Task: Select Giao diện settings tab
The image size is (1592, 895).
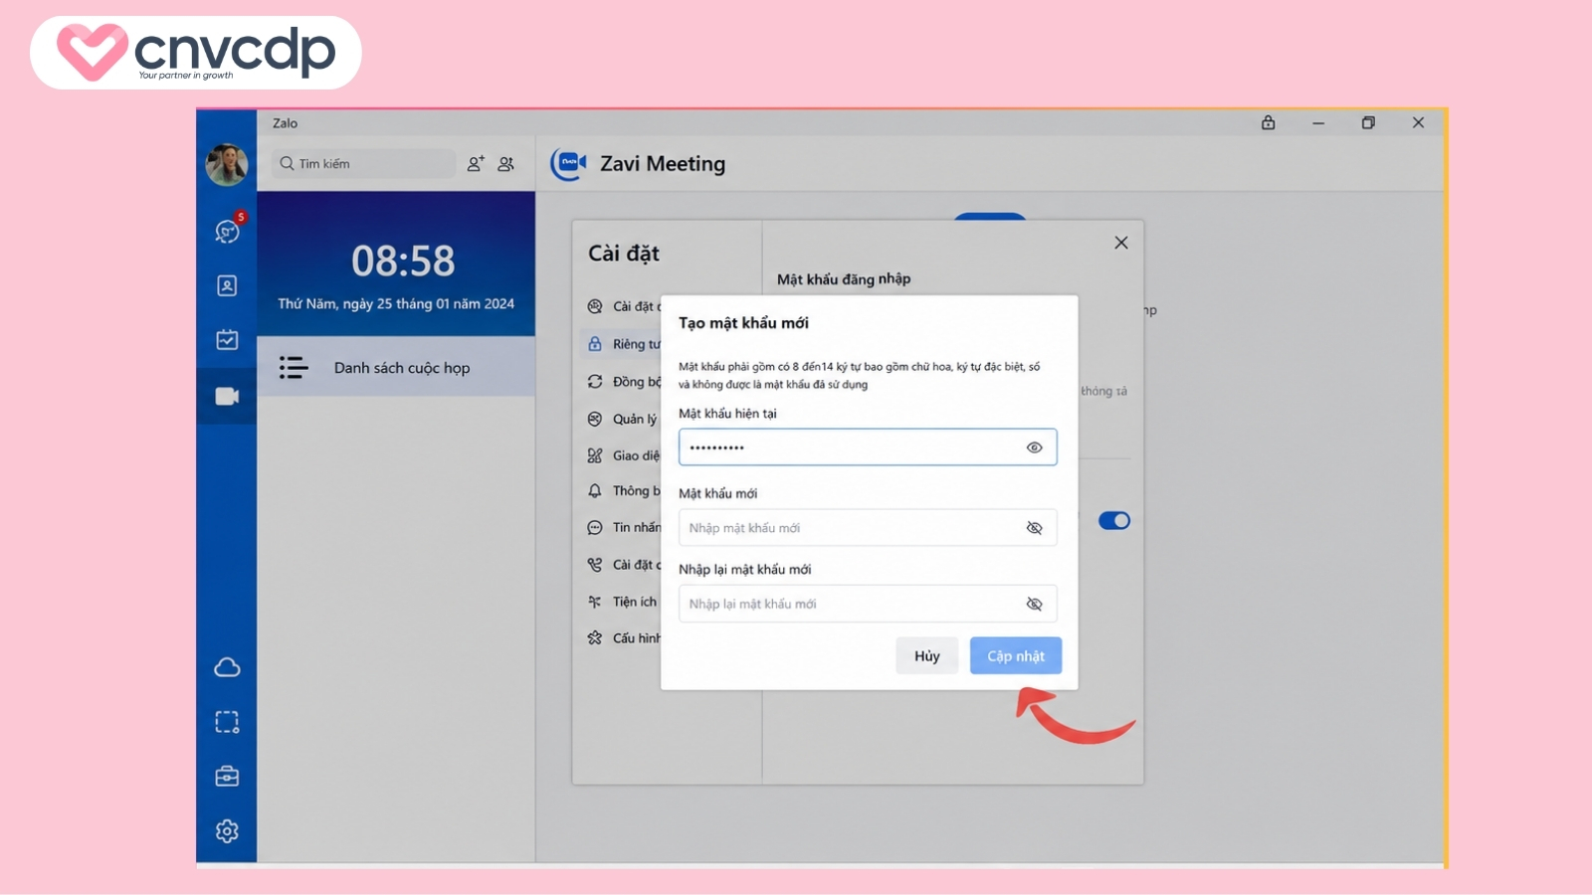Action: [x=623, y=455]
